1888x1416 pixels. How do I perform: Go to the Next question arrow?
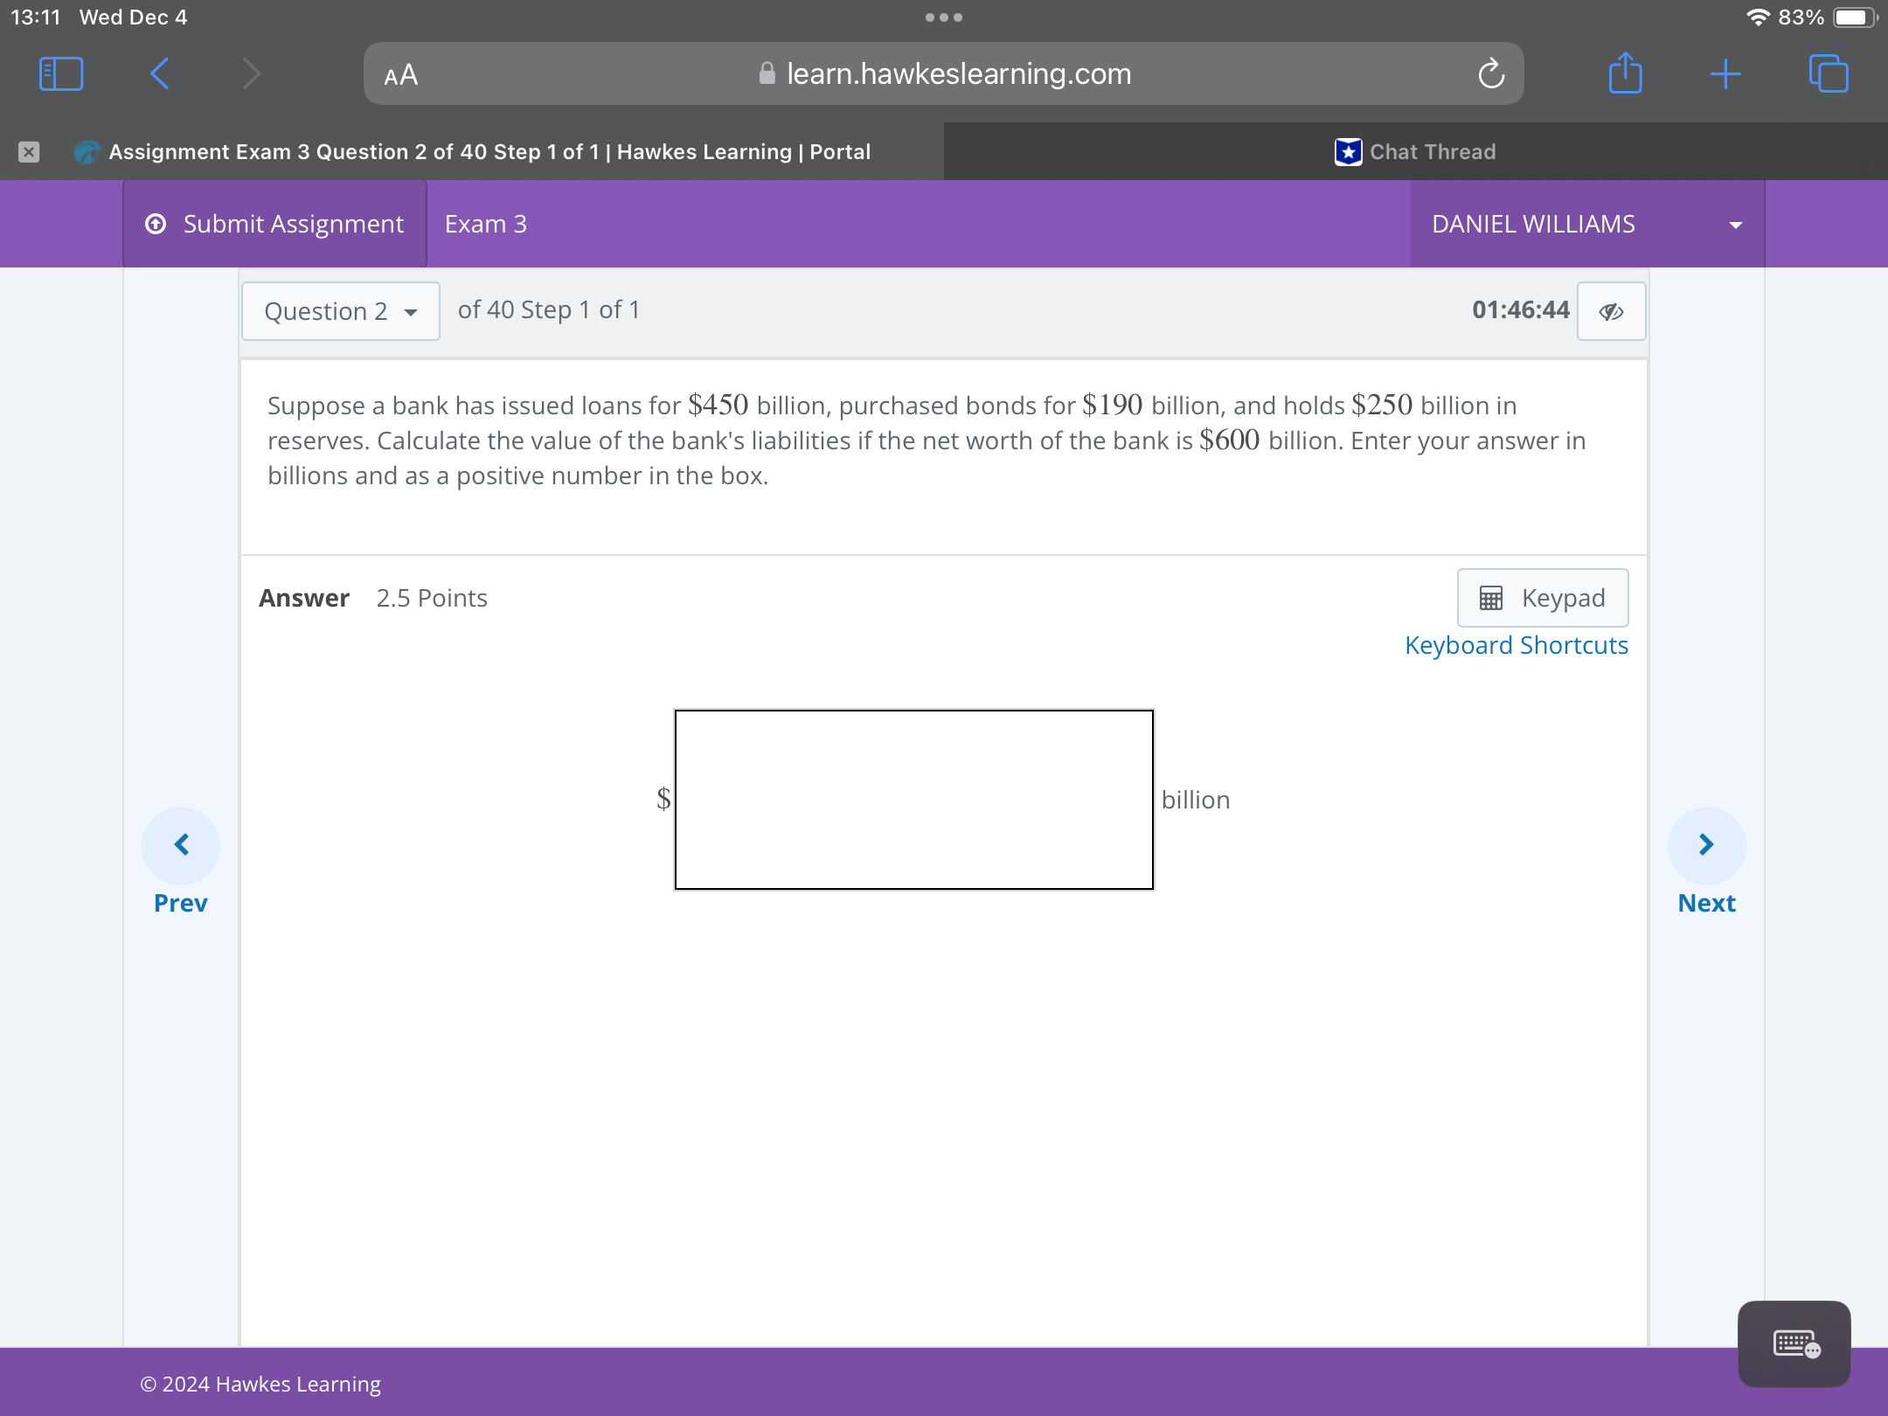tap(1706, 845)
